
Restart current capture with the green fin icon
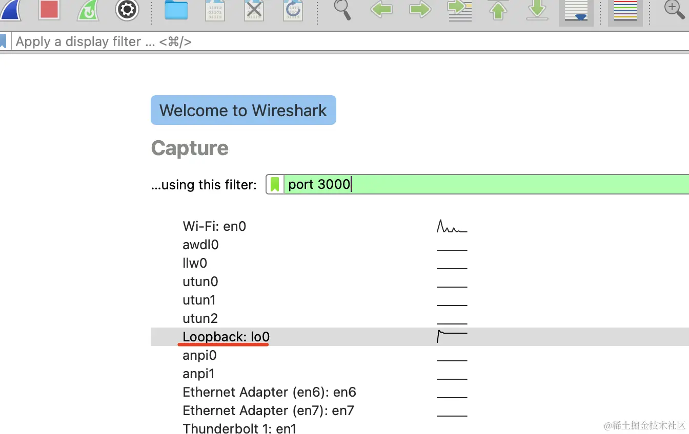[x=88, y=10]
